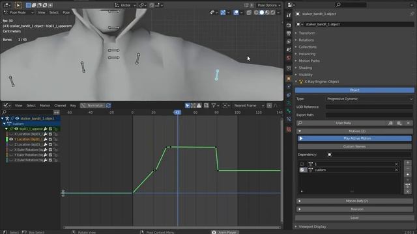Click the modifier wrench on Y Location channel
The image size is (417, 234).
(46, 139)
